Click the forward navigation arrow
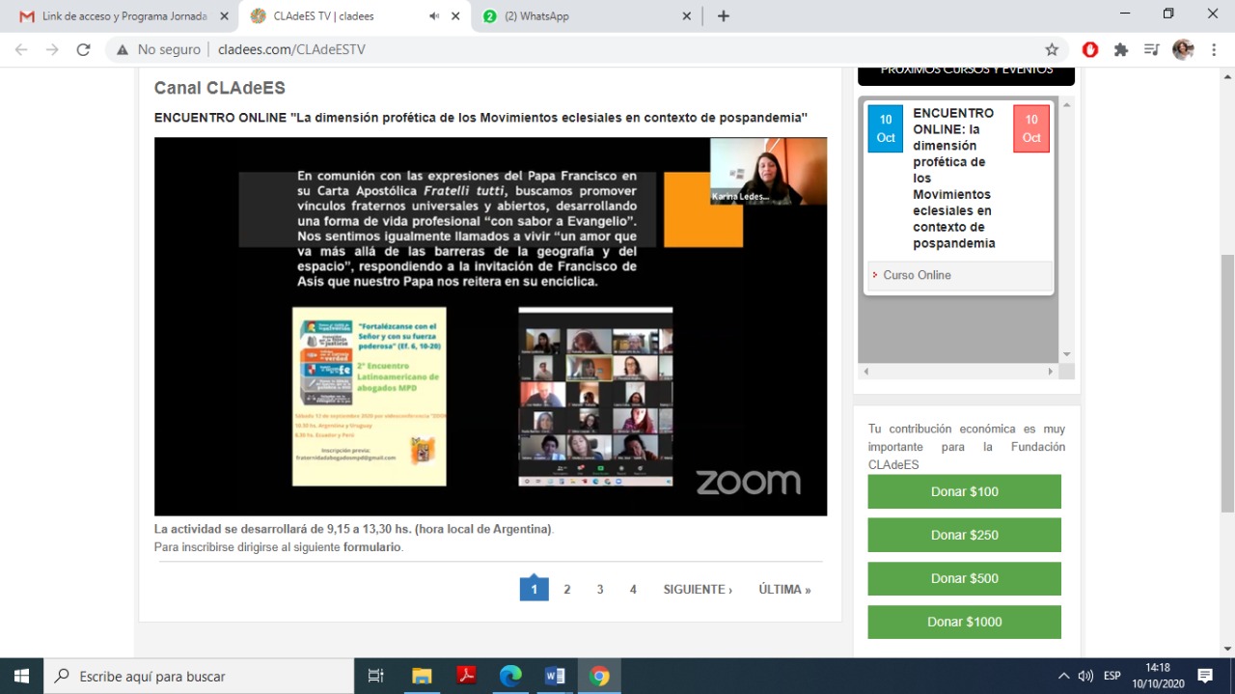 pos(52,49)
